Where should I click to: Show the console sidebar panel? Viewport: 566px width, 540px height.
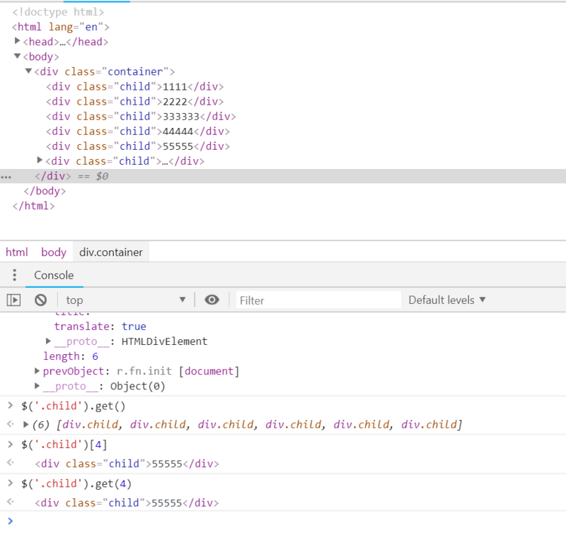[13, 300]
